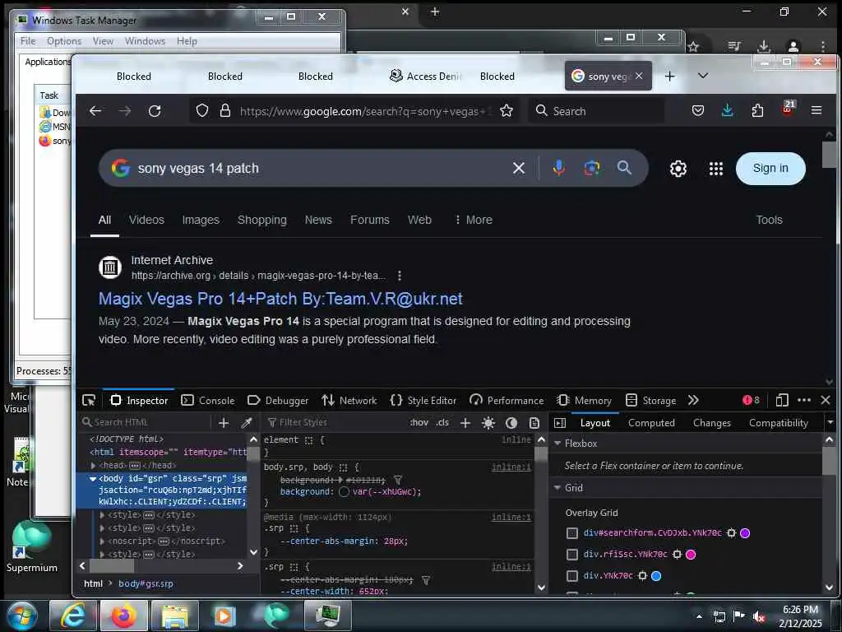Open Firefox extensions puzzle icon
The image size is (842, 632).
coord(757,111)
